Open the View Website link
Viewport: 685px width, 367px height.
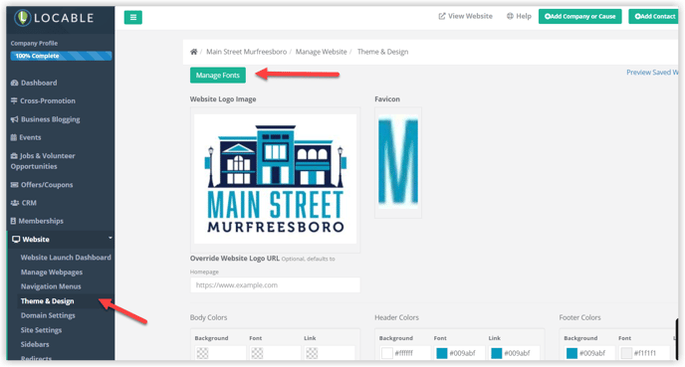(x=465, y=16)
